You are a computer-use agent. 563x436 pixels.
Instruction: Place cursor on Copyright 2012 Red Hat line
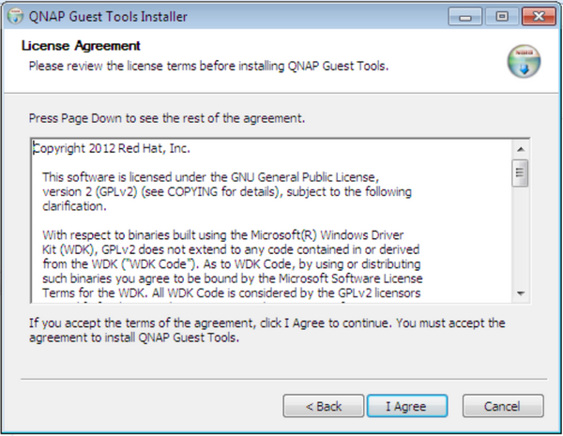[x=112, y=148]
